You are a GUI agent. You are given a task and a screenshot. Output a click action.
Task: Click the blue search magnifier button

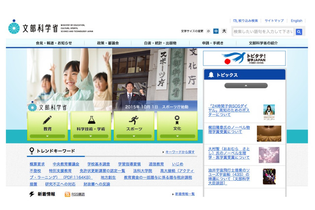click(299, 32)
